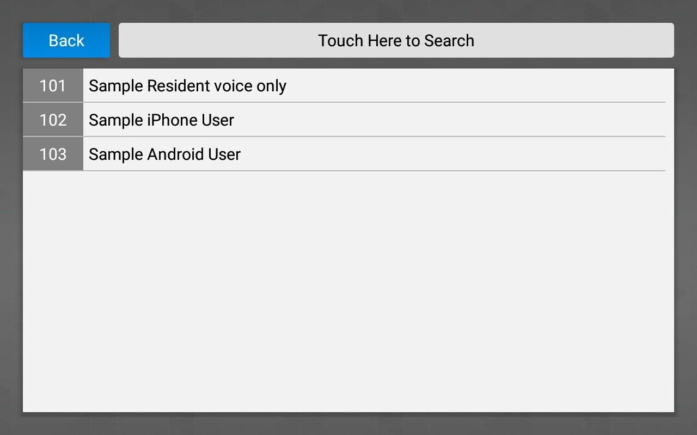Click the gray 101 number cell
697x435 pixels.
coord(53,86)
